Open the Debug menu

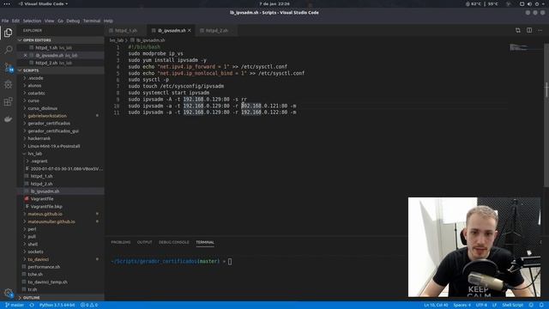coord(73,21)
